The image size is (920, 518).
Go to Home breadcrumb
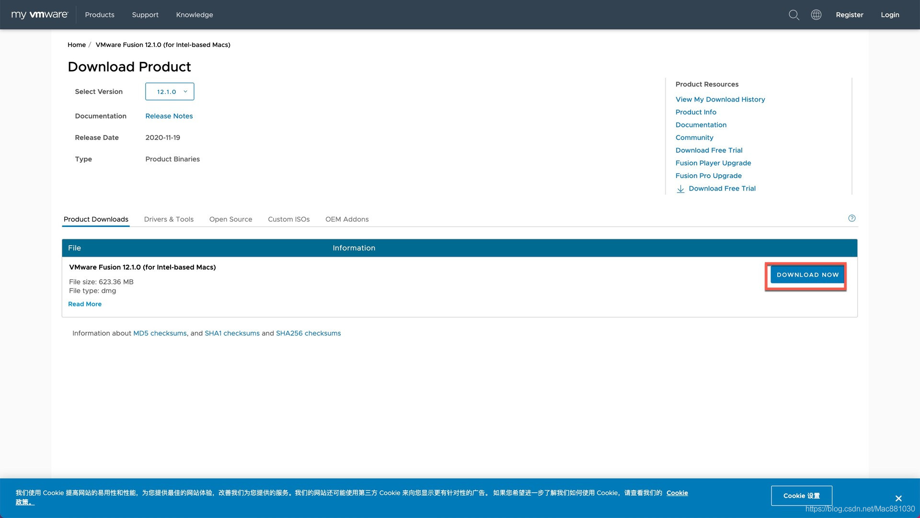click(77, 45)
